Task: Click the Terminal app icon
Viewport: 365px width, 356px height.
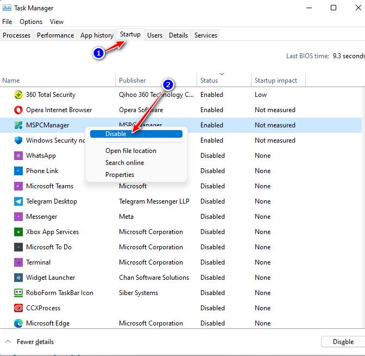Action: coord(18,262)
